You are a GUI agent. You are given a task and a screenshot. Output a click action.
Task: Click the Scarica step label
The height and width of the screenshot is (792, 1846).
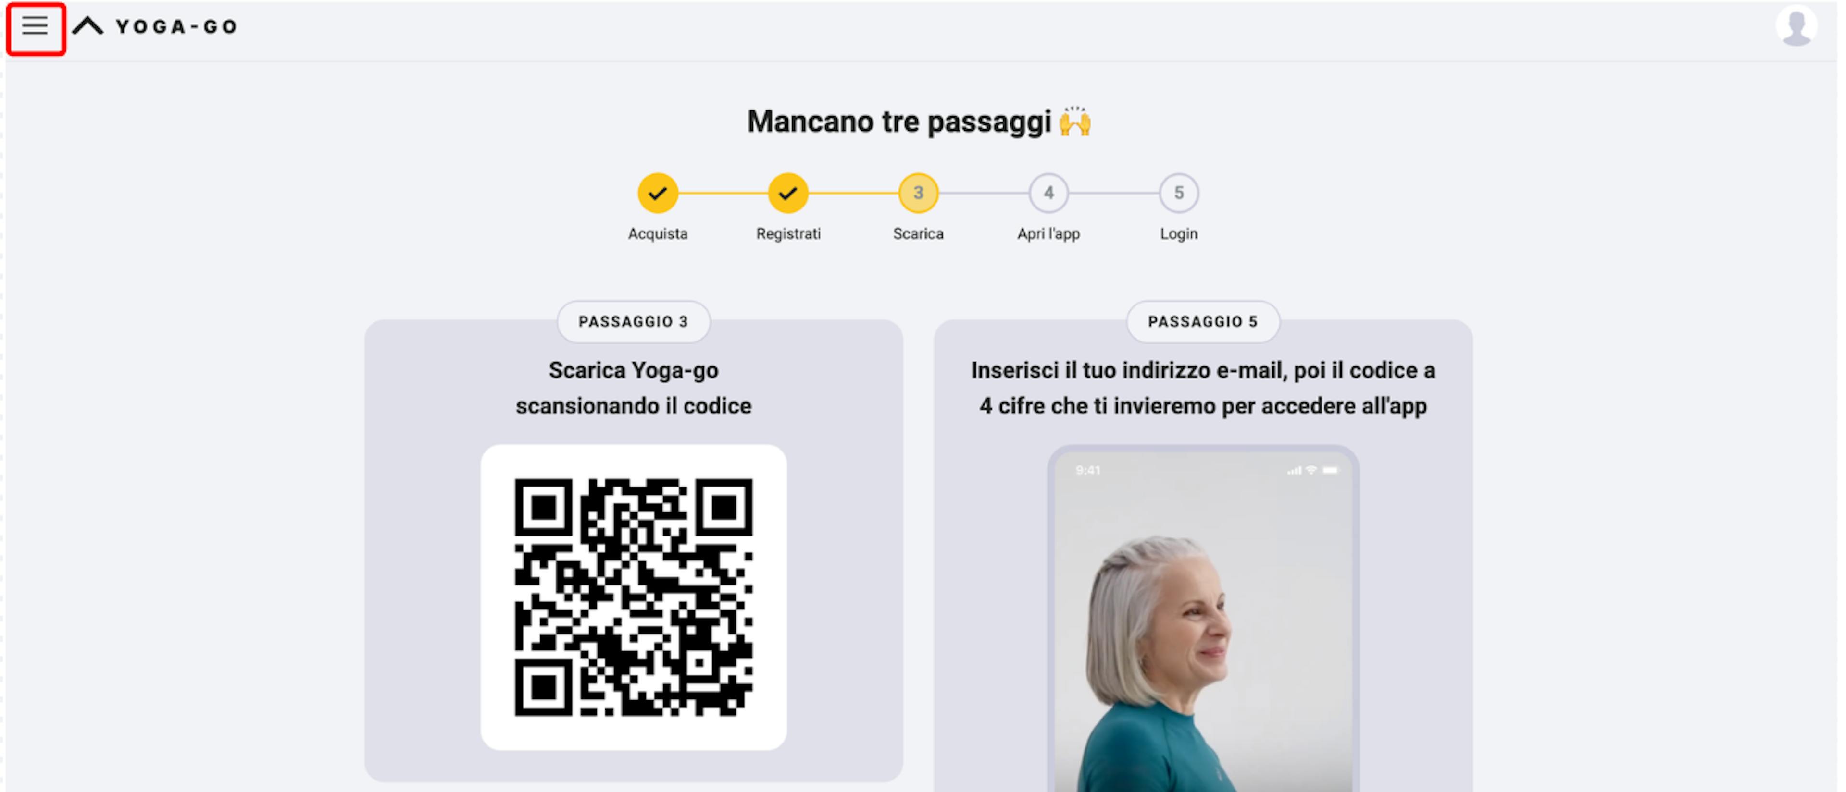click(x=918, y=234)
